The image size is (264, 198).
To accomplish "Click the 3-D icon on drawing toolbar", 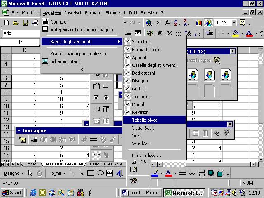I will [220, 173].
